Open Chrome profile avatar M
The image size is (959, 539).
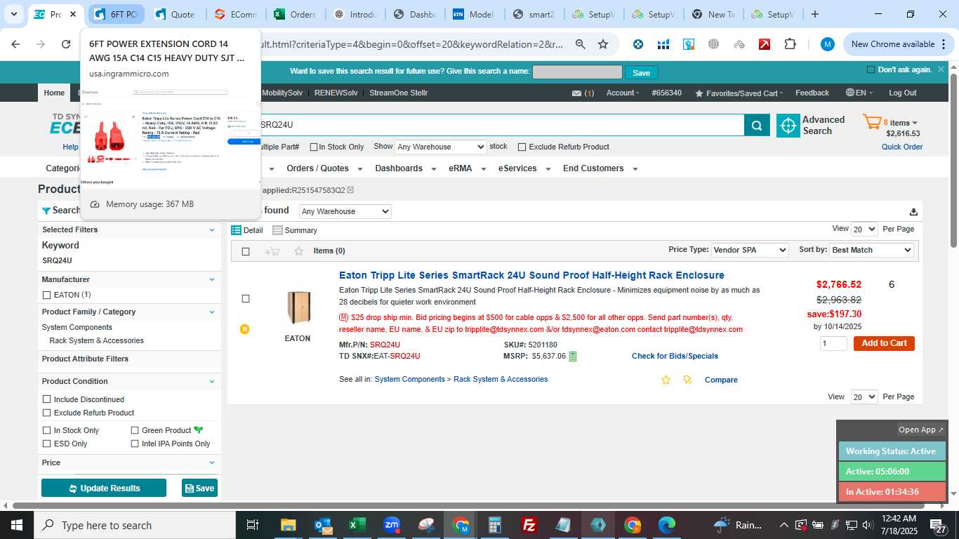(x=828, y=44)
